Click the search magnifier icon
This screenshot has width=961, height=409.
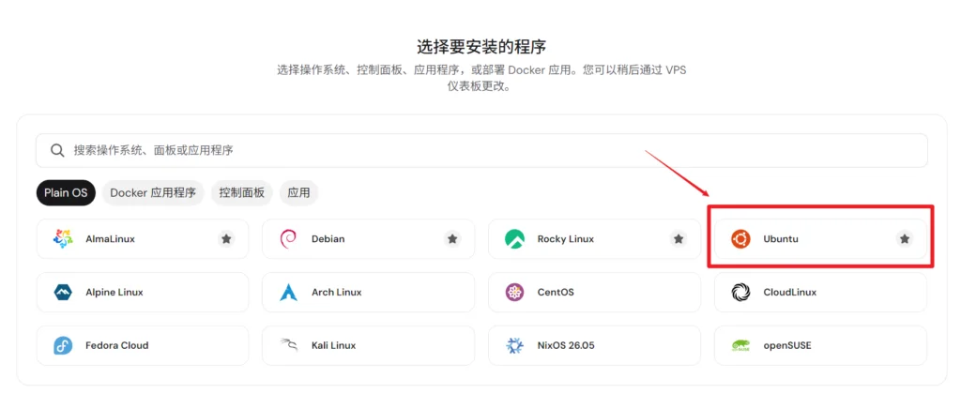[57, 151]
